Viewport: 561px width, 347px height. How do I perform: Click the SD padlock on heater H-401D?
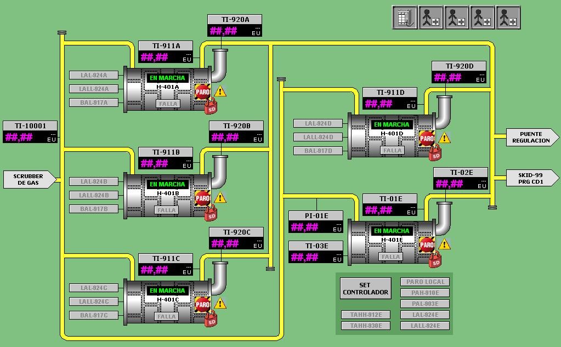click(x=435, y=154)
